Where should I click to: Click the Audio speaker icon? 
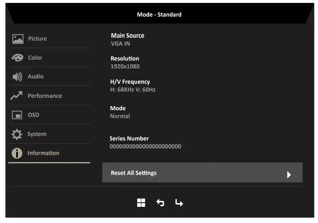[17, 77]
